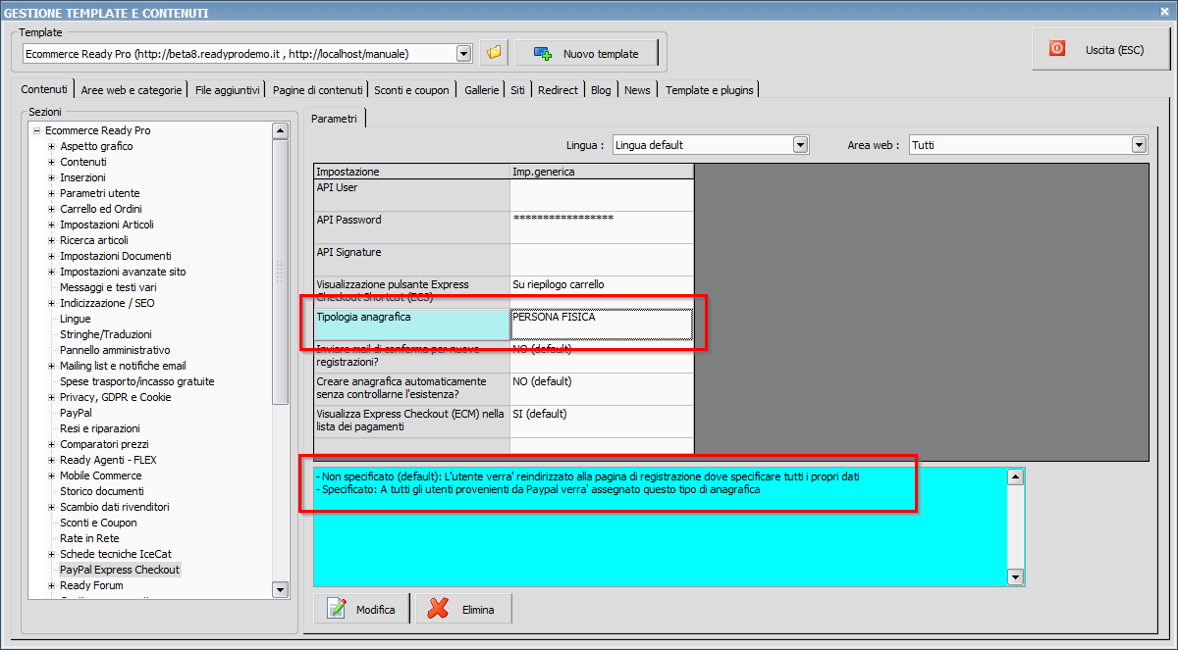Expand the Impostazioni Articoli node
The width and height of the screenshot is (1178, 650).
(52, 225)
